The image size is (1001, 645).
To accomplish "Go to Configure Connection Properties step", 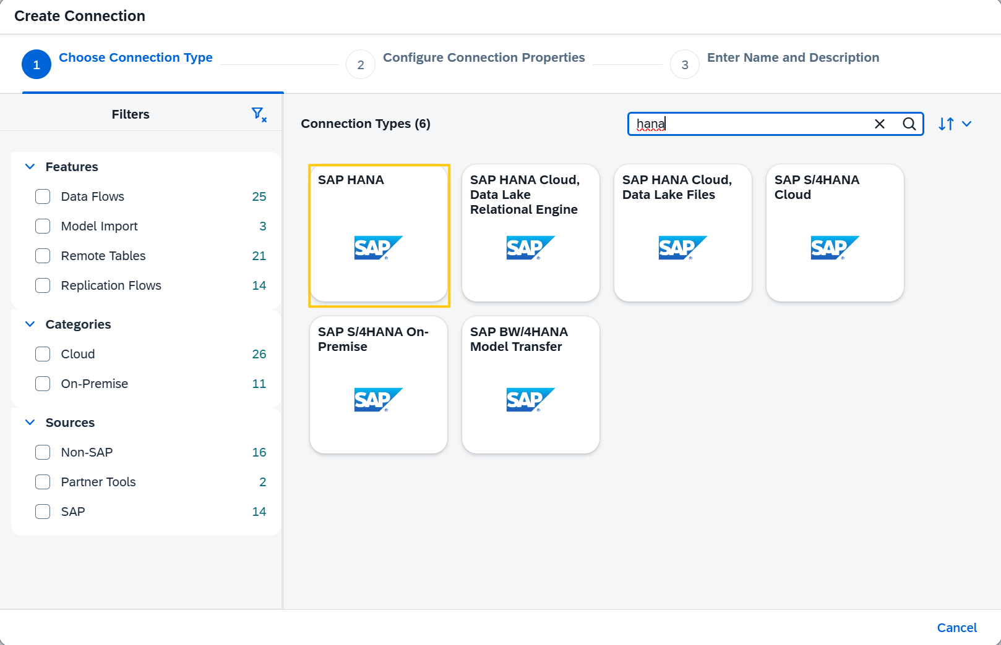I will click(466, 64).
